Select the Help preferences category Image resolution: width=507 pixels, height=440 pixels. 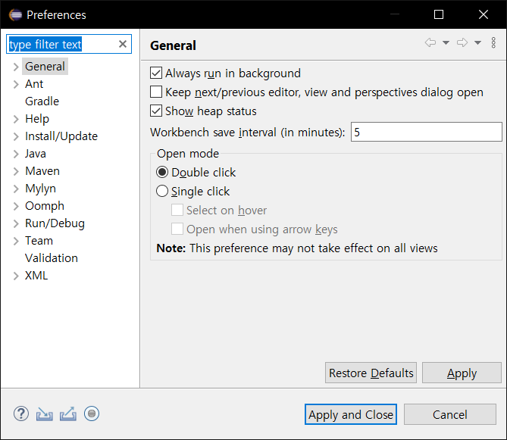point(37,119)
